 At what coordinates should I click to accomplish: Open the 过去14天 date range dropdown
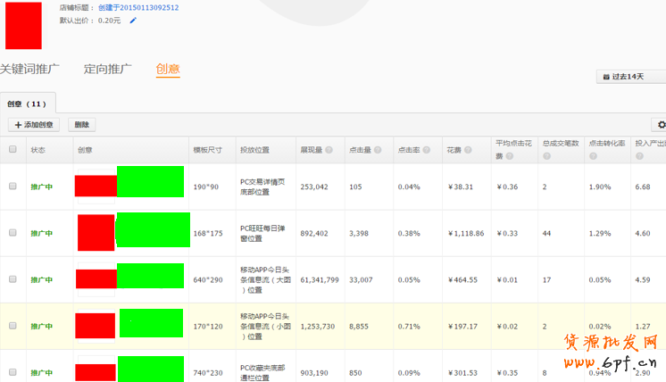click(629, 77)
